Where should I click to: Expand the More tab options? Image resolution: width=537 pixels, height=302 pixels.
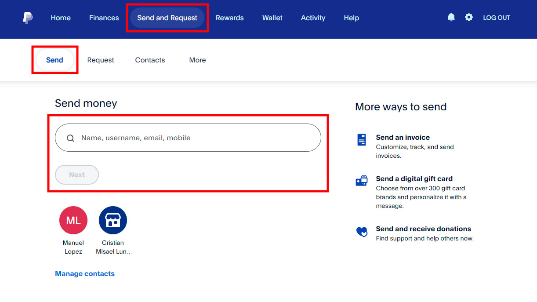(x=197, y=60)
